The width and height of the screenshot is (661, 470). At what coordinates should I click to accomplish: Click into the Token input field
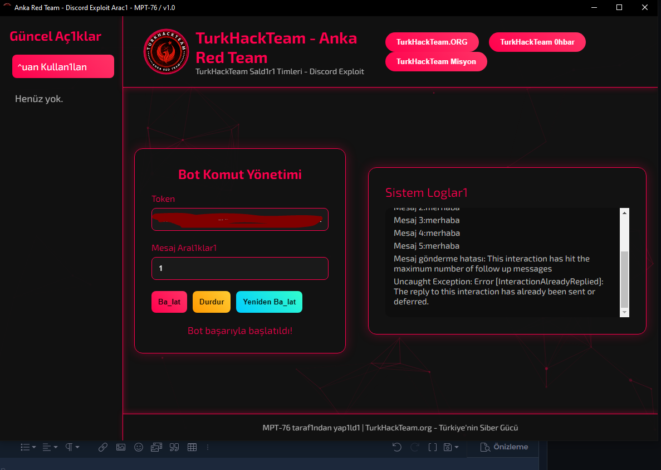click(x=240, y=220)
